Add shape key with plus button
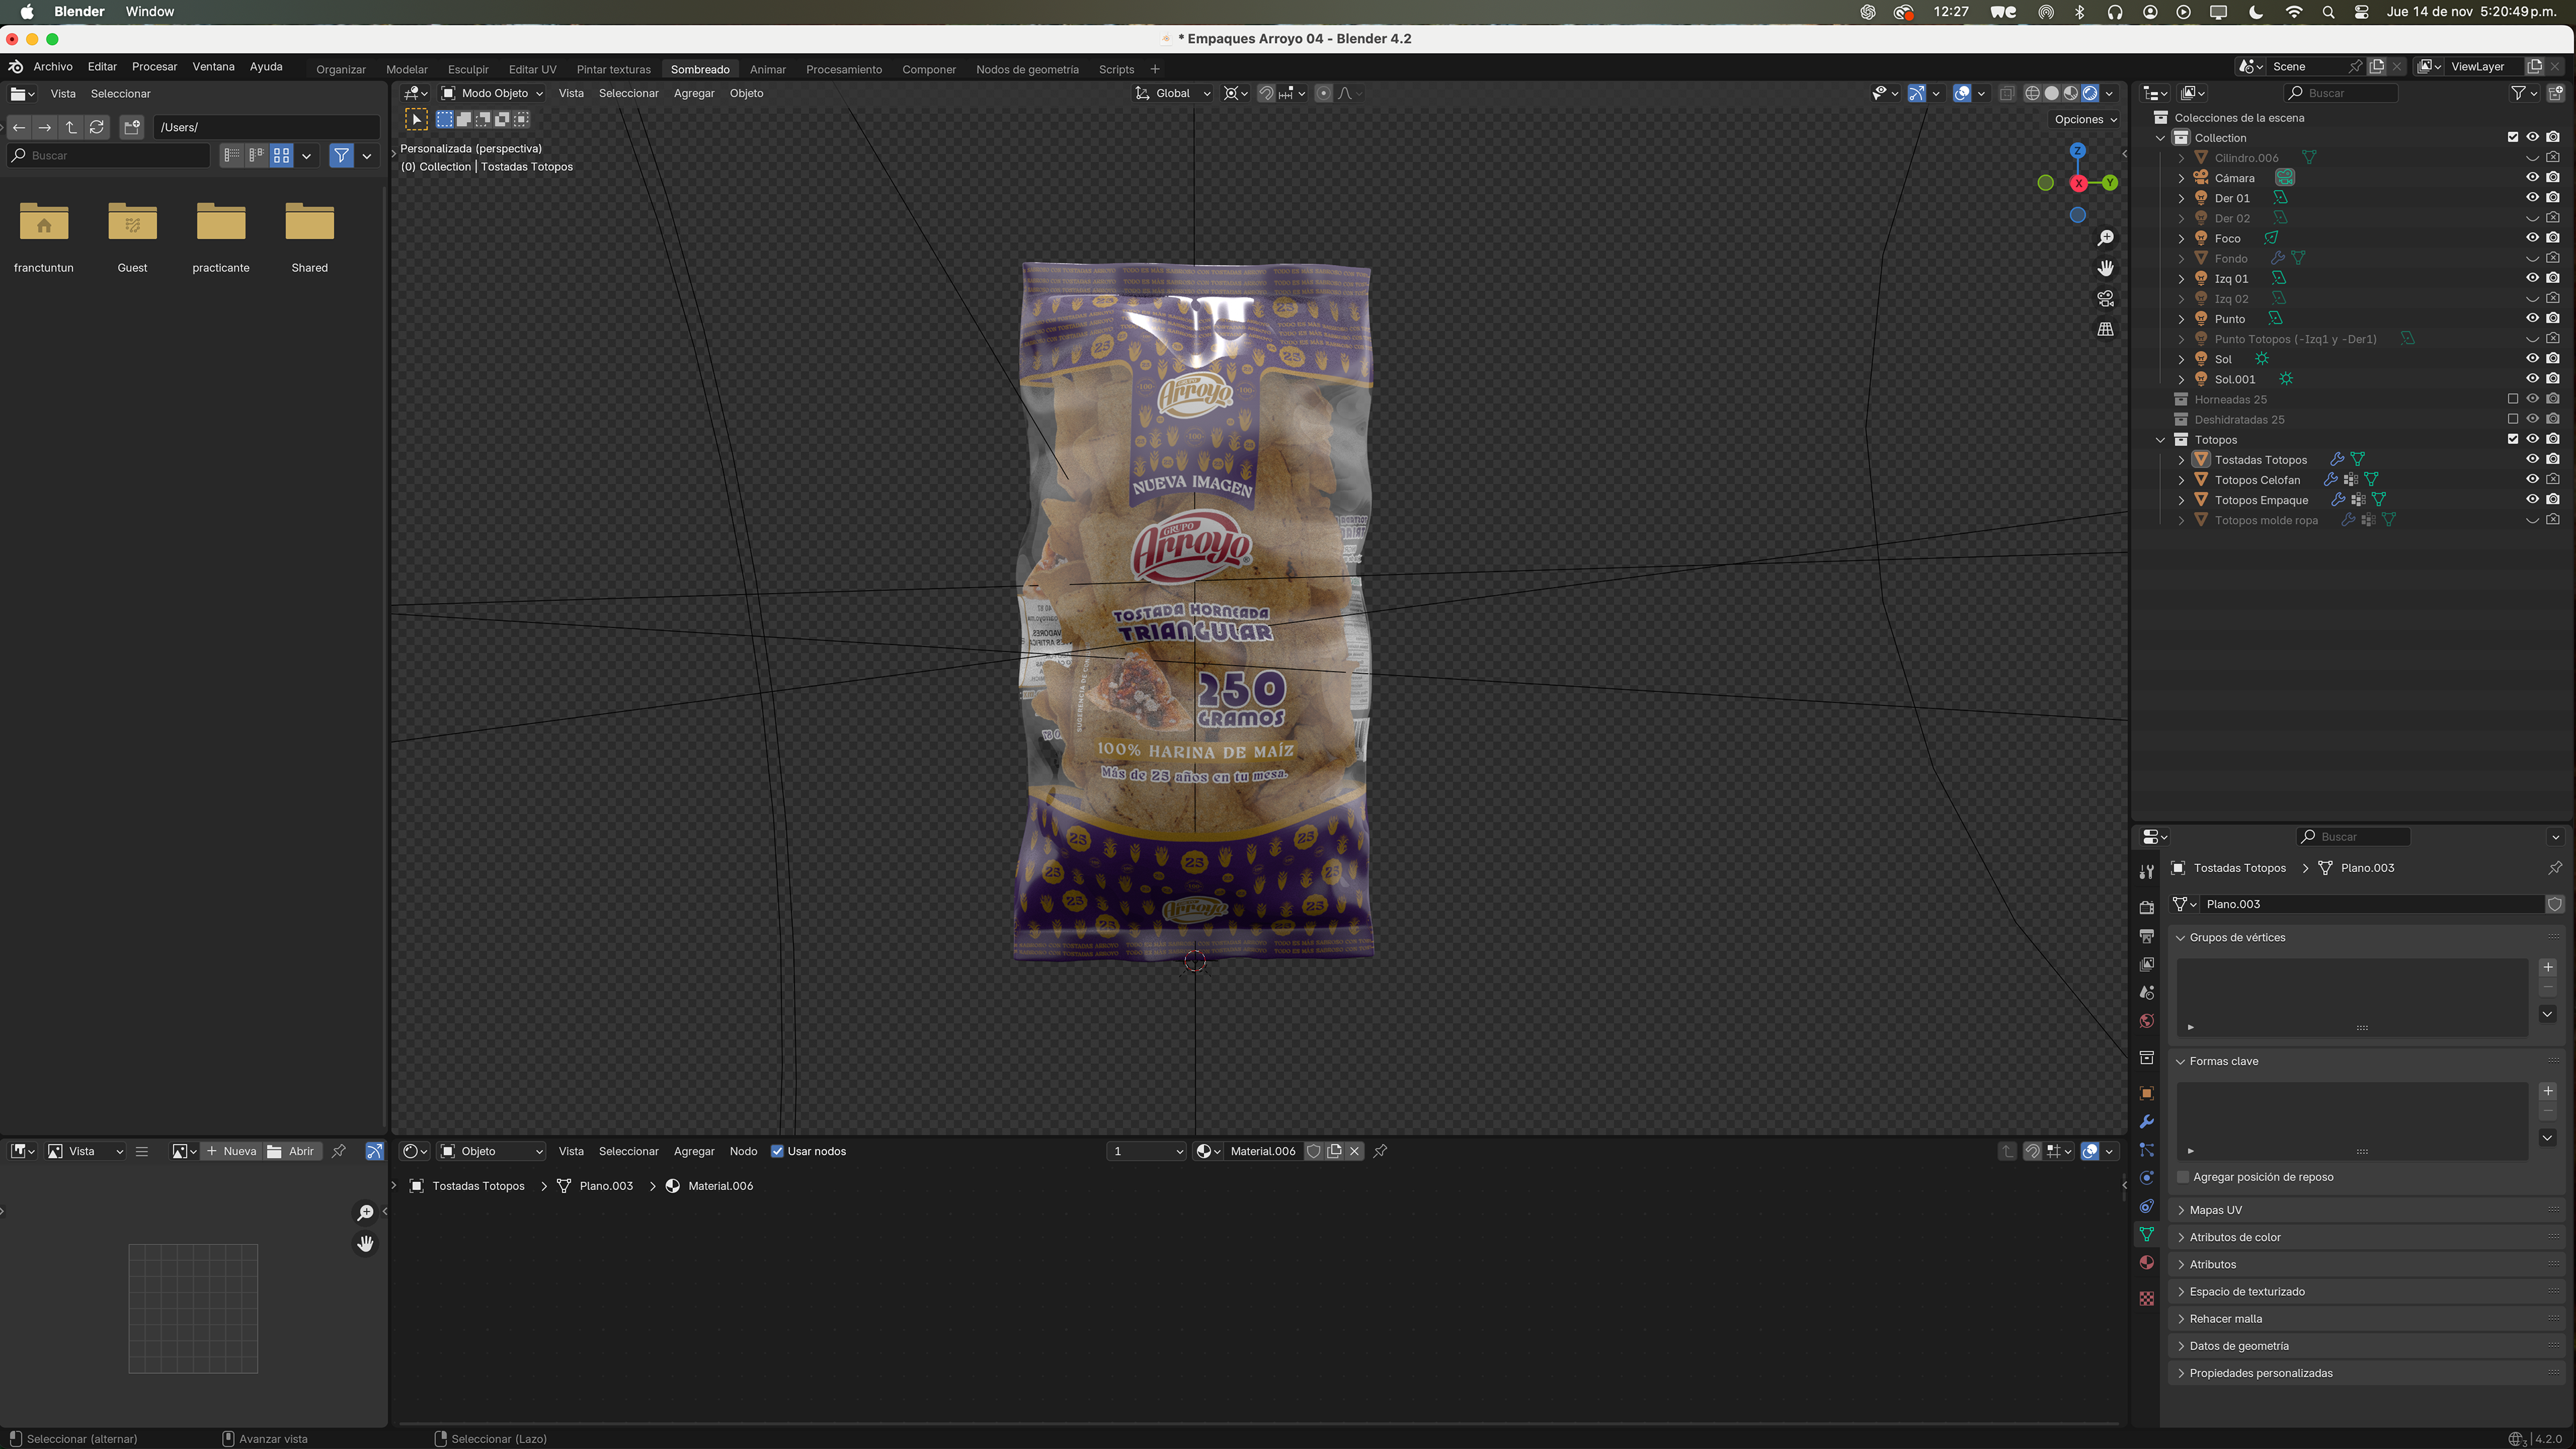 (x=2548, y=1091)
